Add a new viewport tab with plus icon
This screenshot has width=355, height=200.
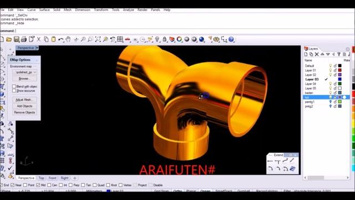pyautogui.click(x=75, y=178)
